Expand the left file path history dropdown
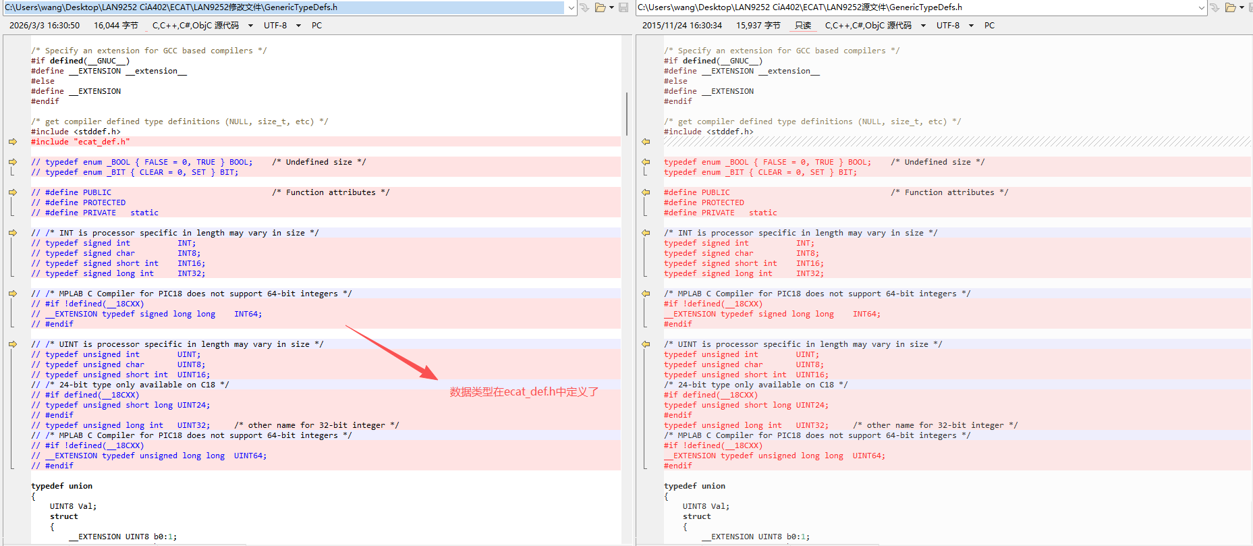Image resolution: width=1253 pixels, height=546 pixels. (x=572, y=7)
